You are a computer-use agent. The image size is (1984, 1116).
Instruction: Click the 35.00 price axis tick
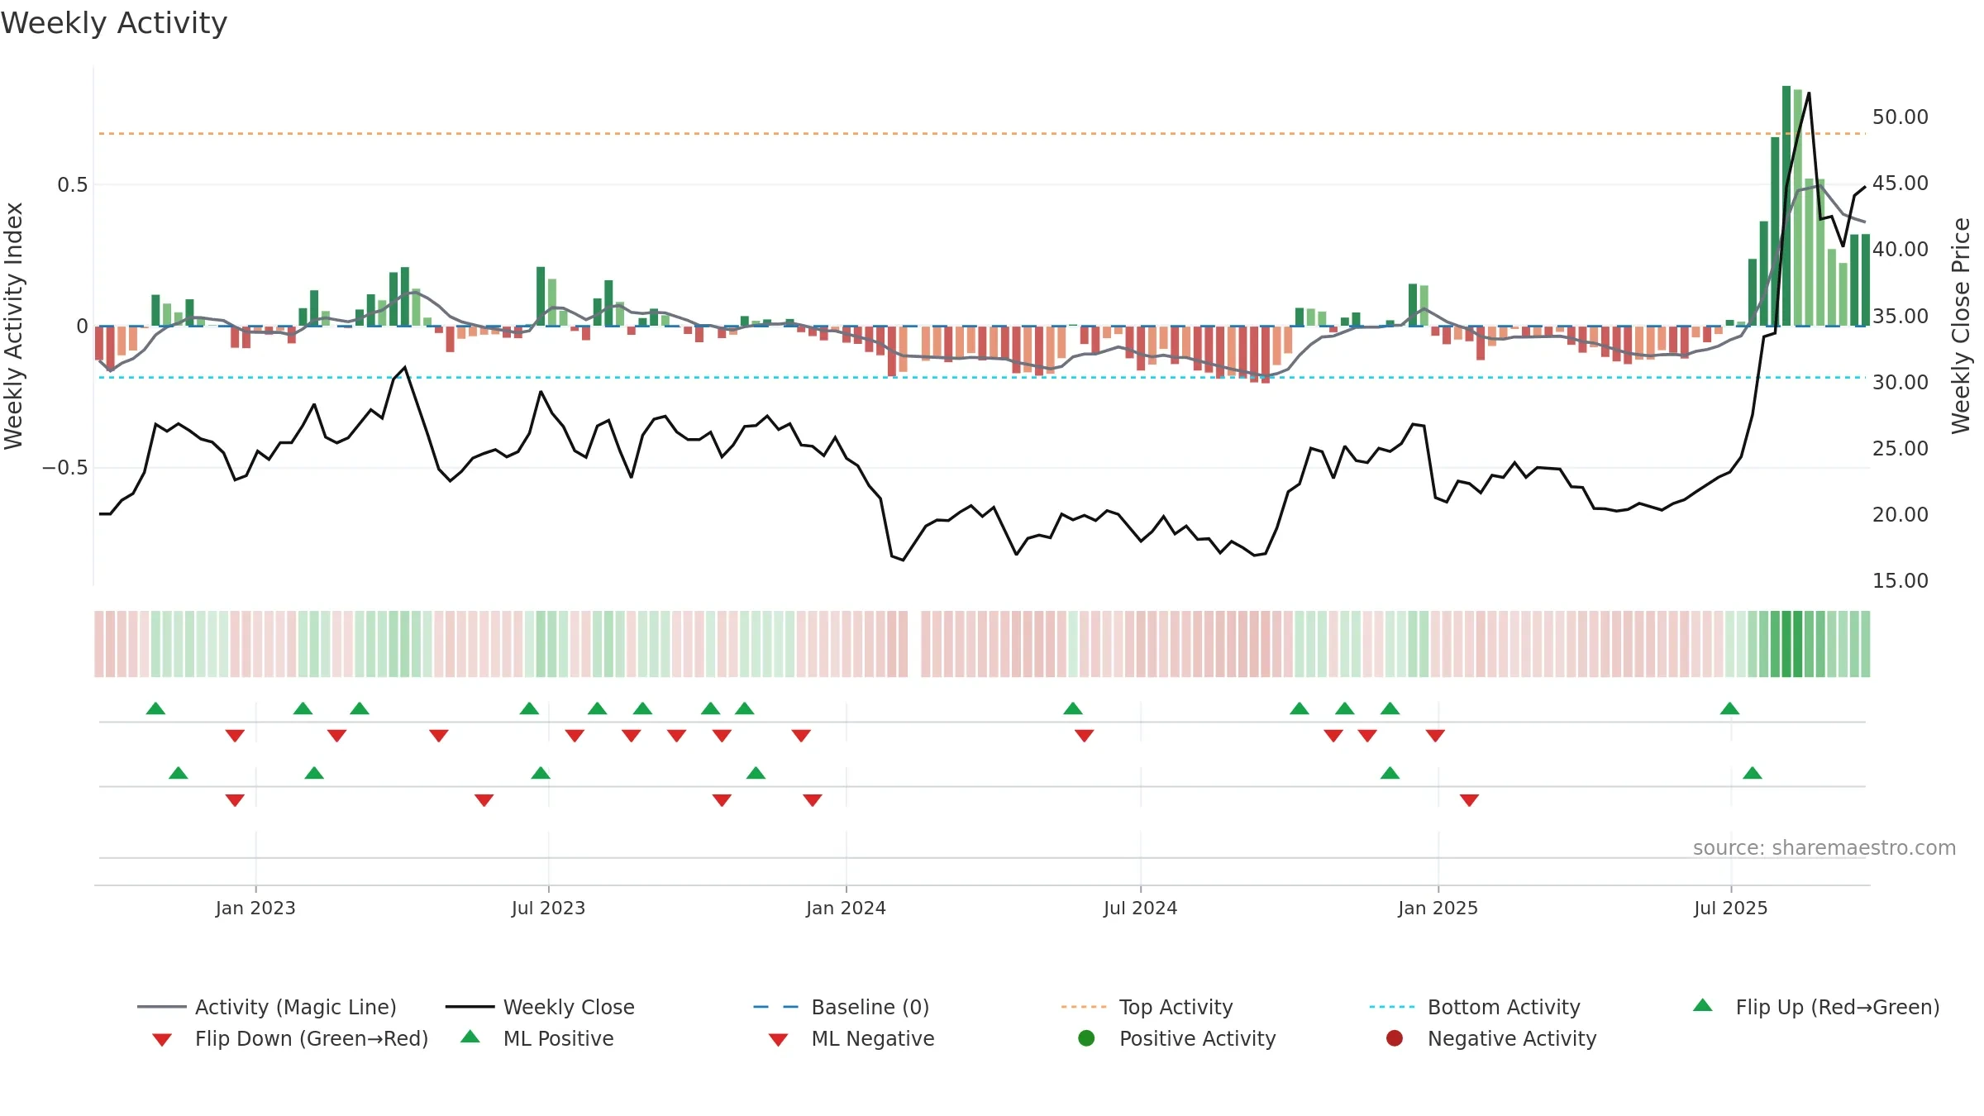1901,316
